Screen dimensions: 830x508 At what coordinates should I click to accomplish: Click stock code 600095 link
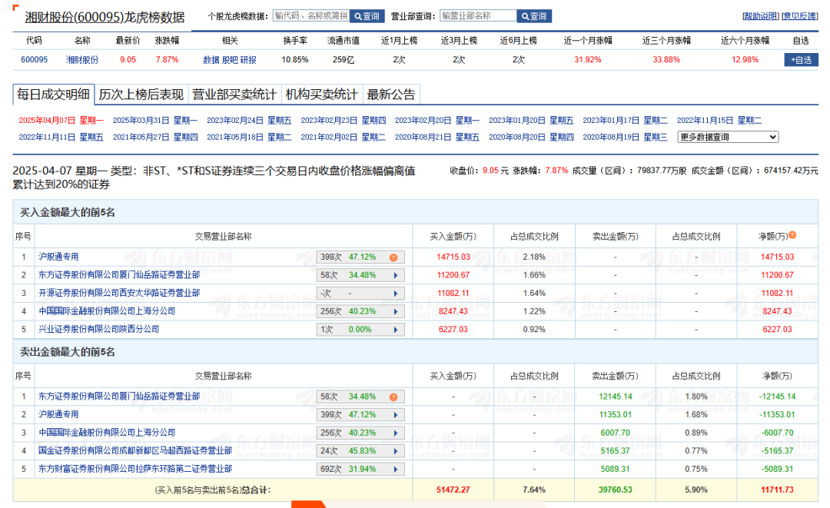(34, 60)
